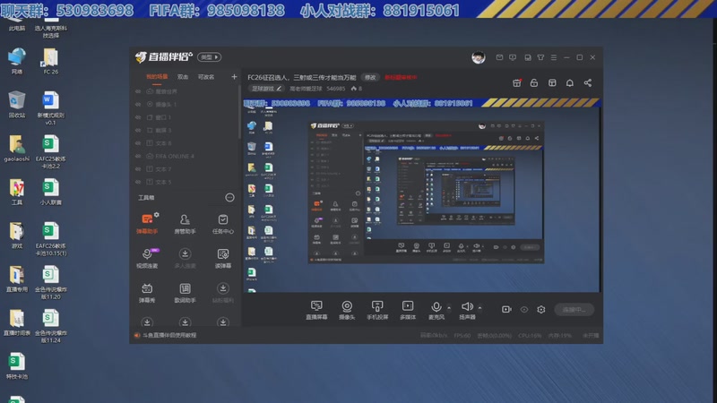Open the share icon
This screenshot has width=717, height=403.
[588, 82]
